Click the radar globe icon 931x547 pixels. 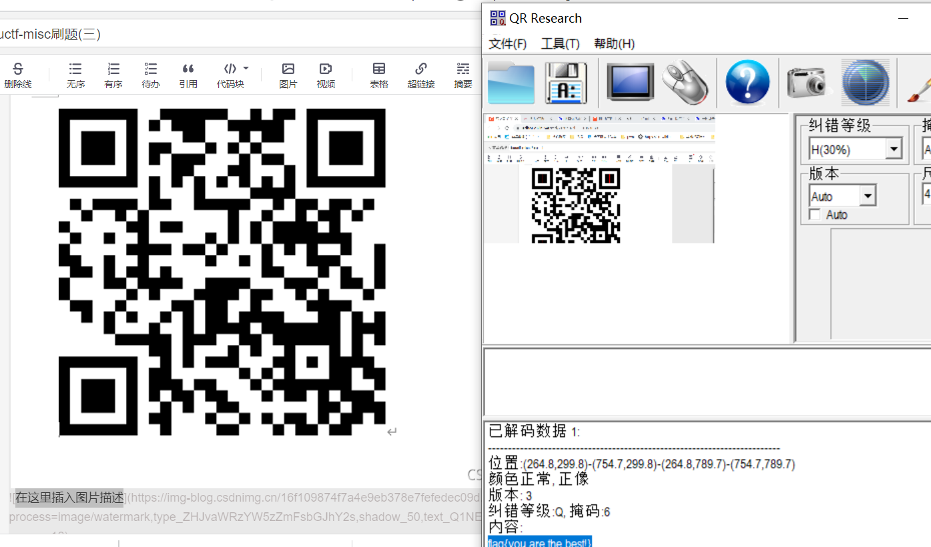coord(865,83)
